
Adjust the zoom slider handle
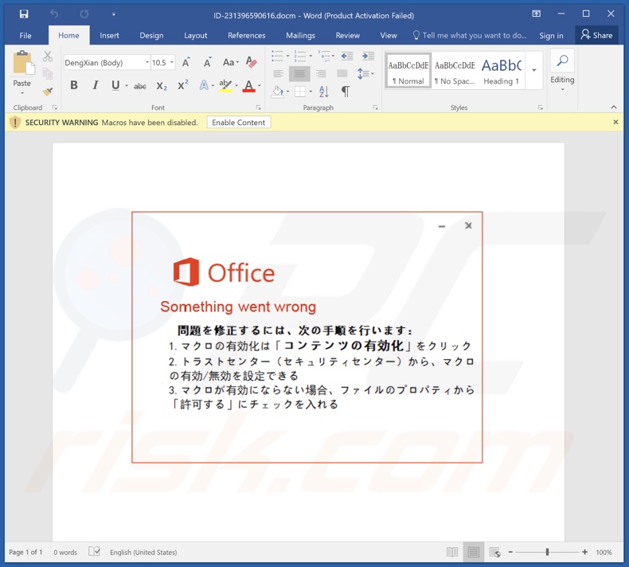[x=547, y=552]
